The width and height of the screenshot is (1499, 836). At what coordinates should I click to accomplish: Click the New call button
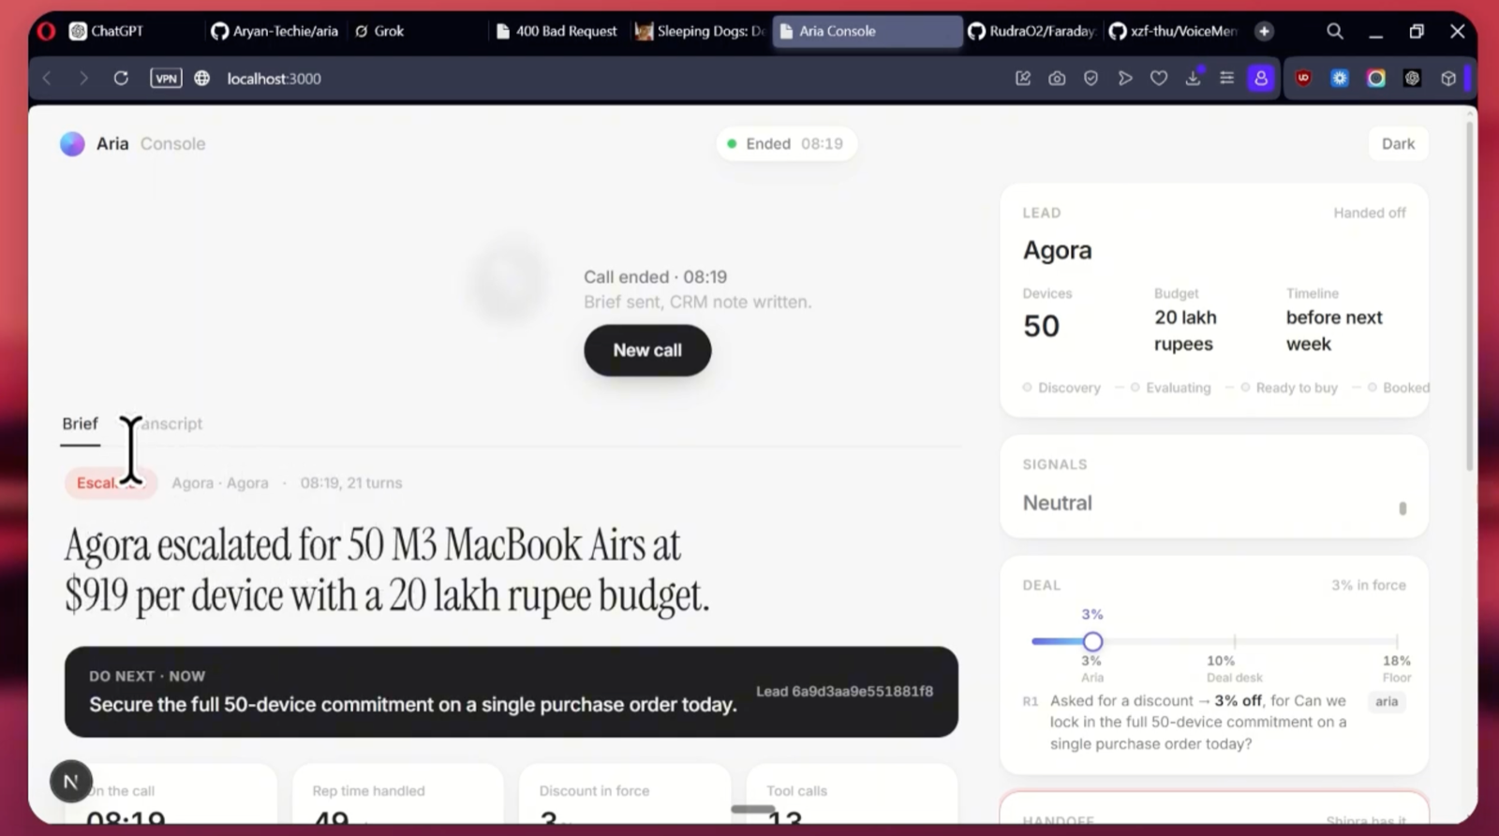click(x=647, y=350)
